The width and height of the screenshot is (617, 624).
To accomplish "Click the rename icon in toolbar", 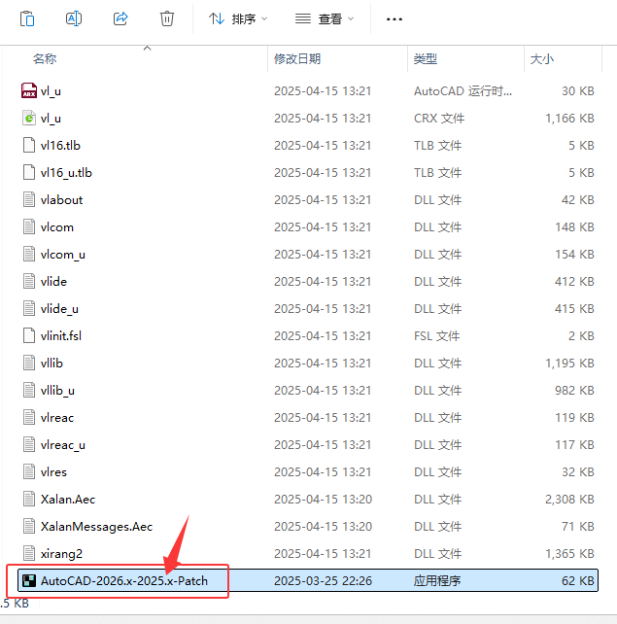I will (74, 18).
